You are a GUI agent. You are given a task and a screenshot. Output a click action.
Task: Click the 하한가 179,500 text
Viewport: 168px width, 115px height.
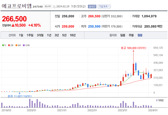112,26
